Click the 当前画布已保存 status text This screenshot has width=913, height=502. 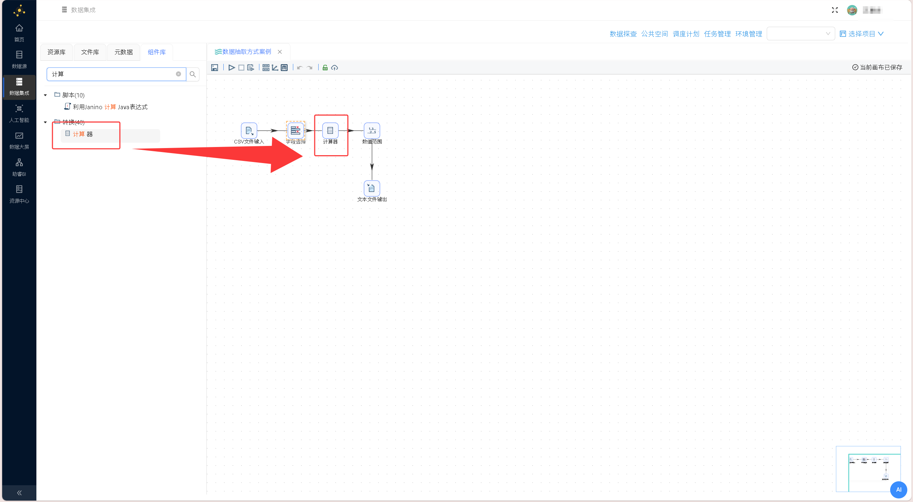(x=877, y=67)
